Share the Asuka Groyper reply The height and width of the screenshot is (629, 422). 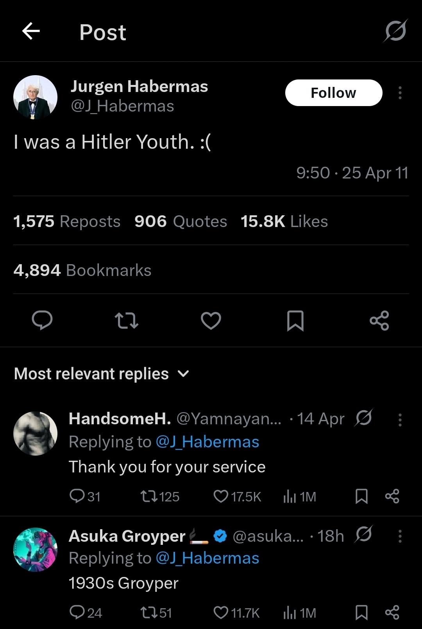392,613
